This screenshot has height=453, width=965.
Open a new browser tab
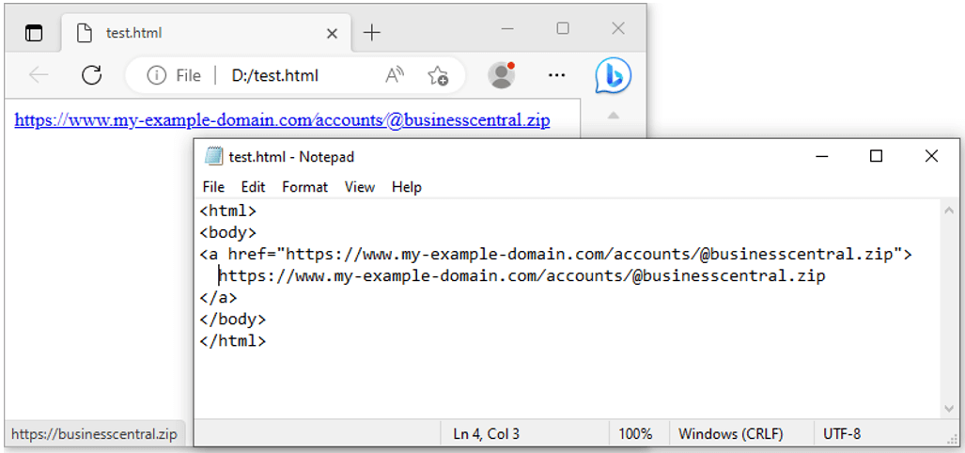(372, 33)
